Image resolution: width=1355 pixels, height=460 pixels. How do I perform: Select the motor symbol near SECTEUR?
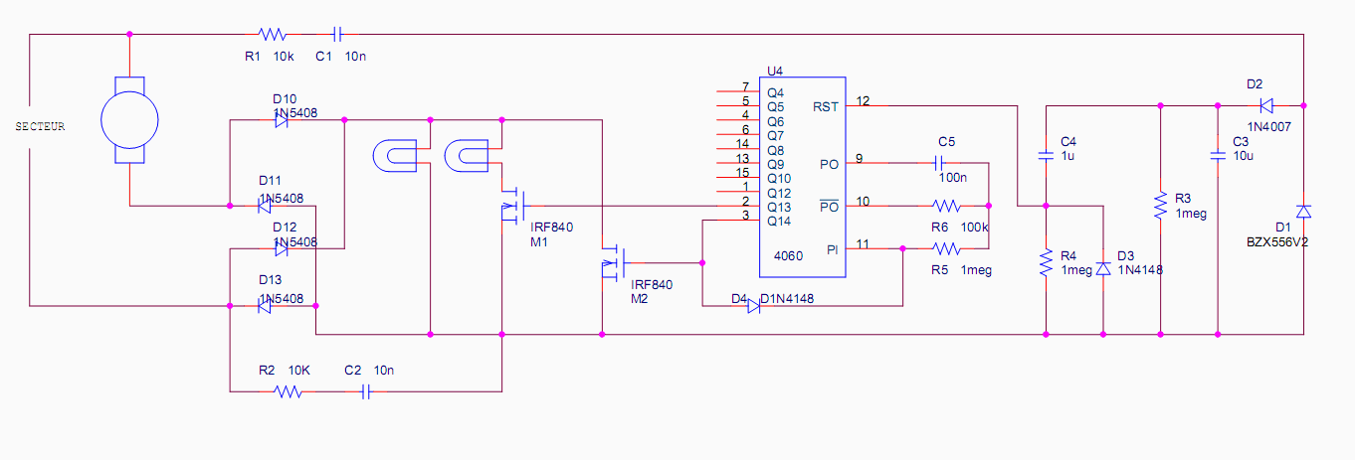[x=129, y=120]
